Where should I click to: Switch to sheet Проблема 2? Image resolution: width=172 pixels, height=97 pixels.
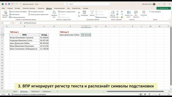click(x=35, y=91)
